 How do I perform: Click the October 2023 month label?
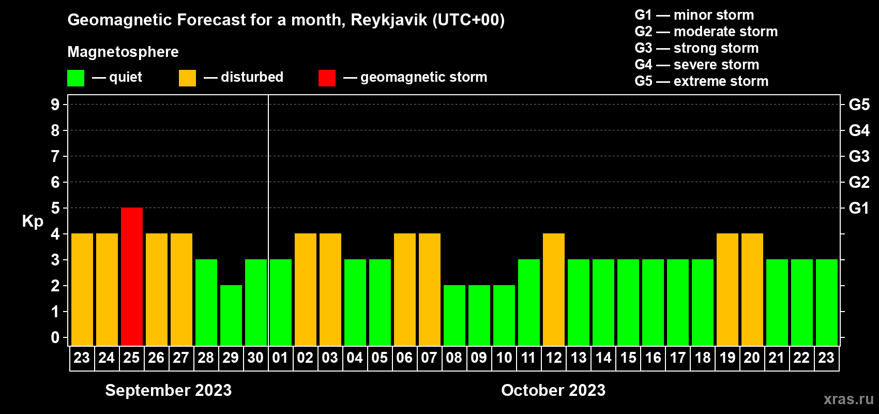553,390
